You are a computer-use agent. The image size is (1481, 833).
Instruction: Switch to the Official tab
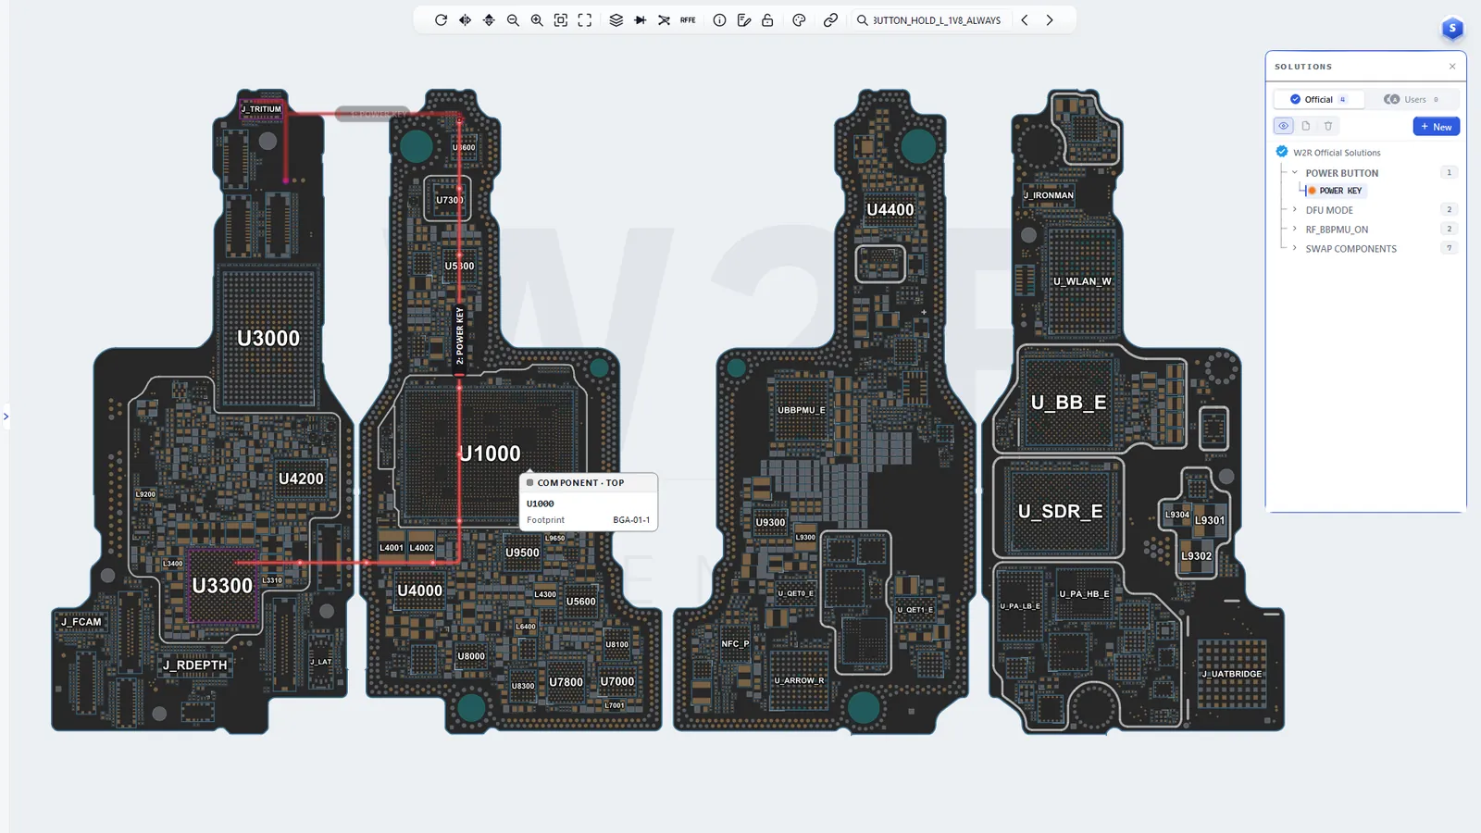coord(1318,99)
